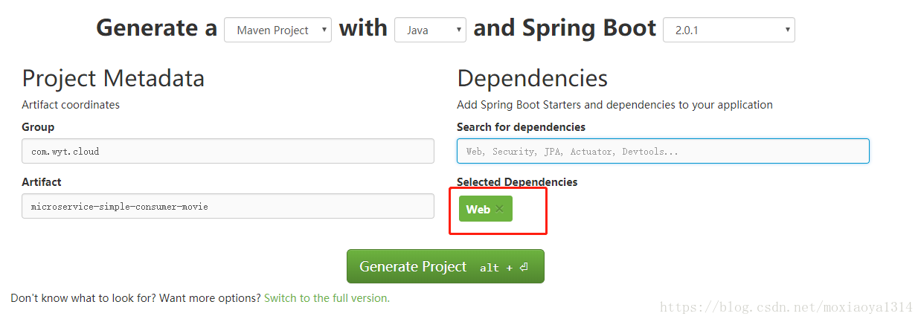Click the Artifact field label
Screen dimensions: 921x322
pyautogui.click(x=42, y=182)
